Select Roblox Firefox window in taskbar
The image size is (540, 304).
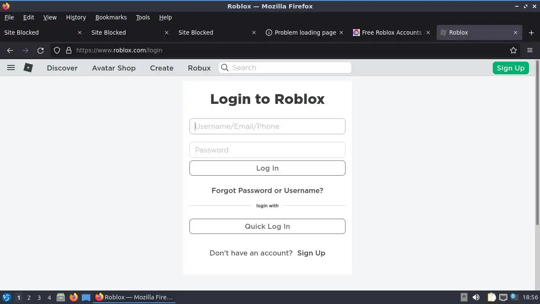pyautogui.click(x=134, y=297)
